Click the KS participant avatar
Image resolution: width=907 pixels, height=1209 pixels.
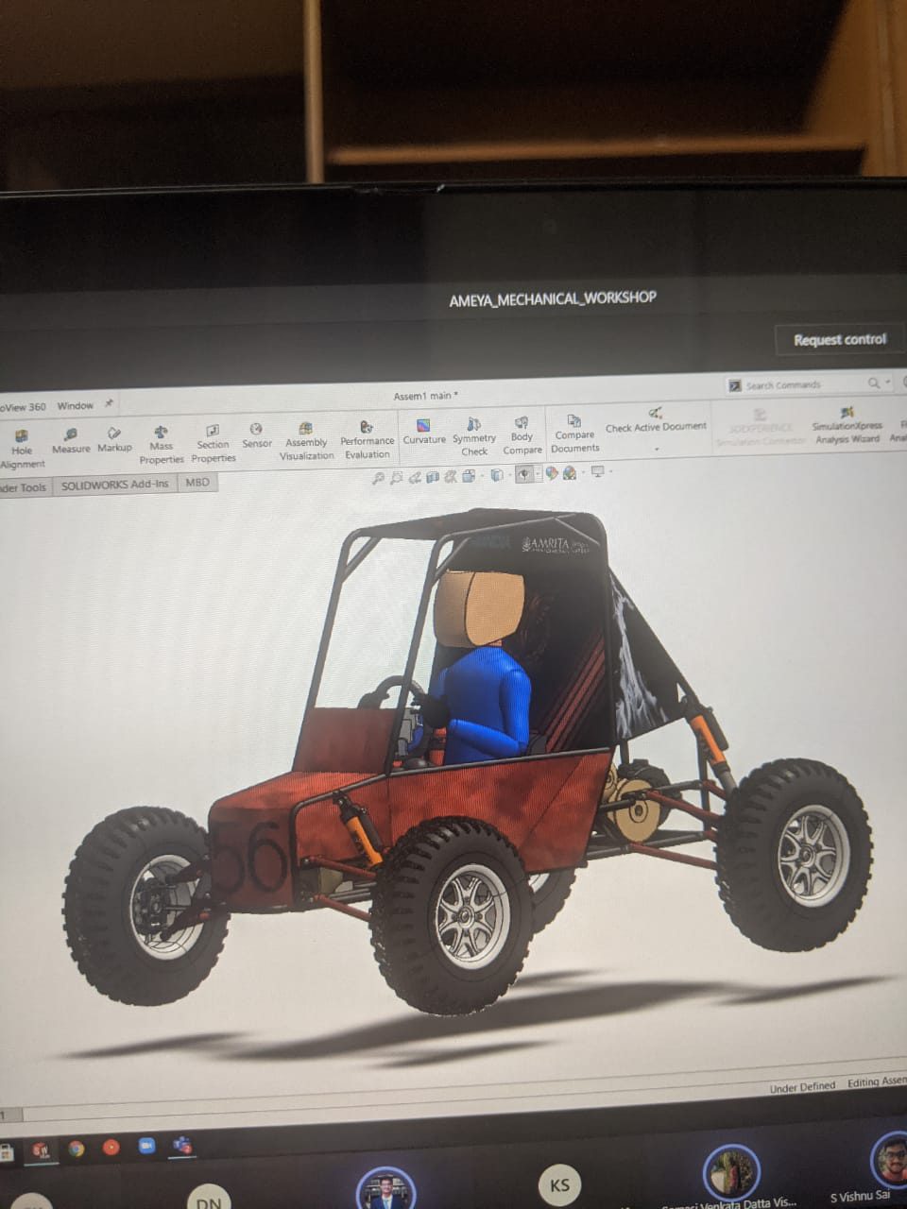[559, 1183]
